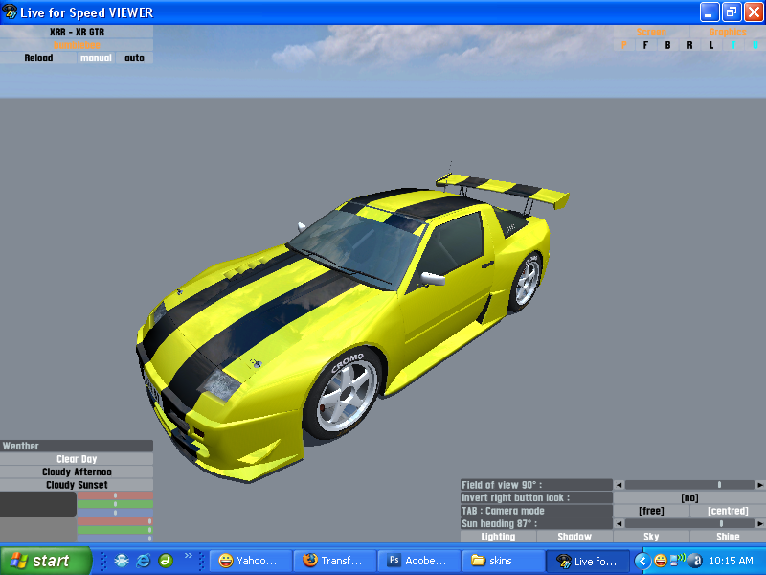Switch to the Yahoo Messenger taskbar button
Image resolution: width=766 pixels, height=575 pixels.
click(x=251, y=561)
